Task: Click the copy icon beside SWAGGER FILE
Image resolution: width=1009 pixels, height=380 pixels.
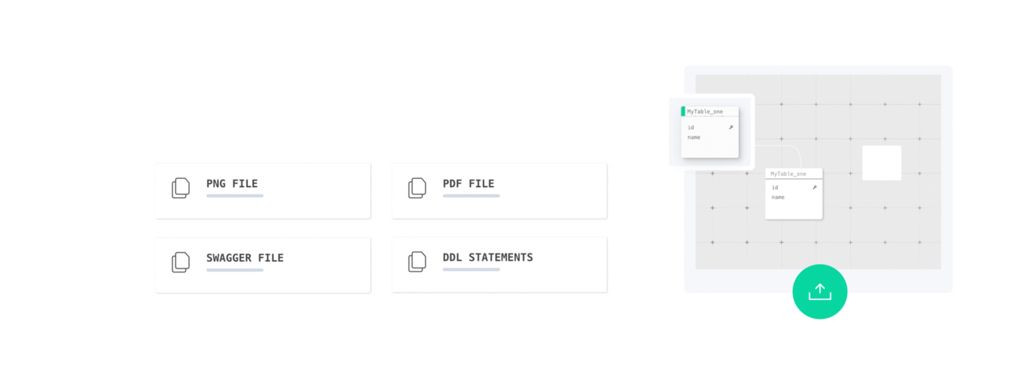Action: point(180,262)
